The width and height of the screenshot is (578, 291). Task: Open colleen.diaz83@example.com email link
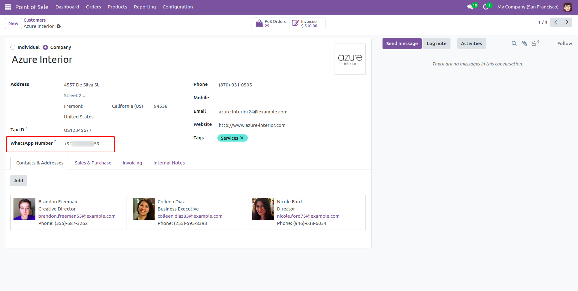tap(190, 216)
